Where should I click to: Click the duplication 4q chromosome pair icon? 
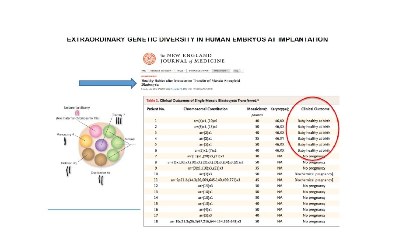coord(101,180)
